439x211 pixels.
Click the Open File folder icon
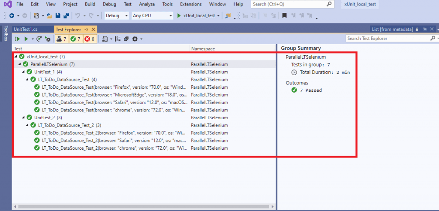(50, 16)
